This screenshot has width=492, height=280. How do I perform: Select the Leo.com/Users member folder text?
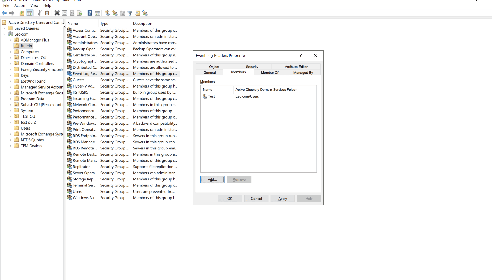247,96
